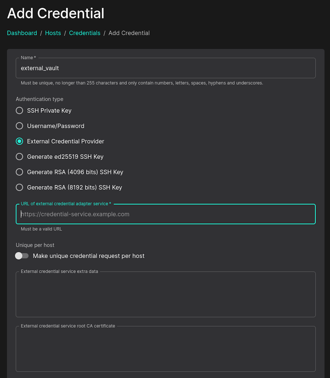The height and width of the screenshot is (378, 330).
Task: Click the Add Credential page title
Action: point(56,13)
